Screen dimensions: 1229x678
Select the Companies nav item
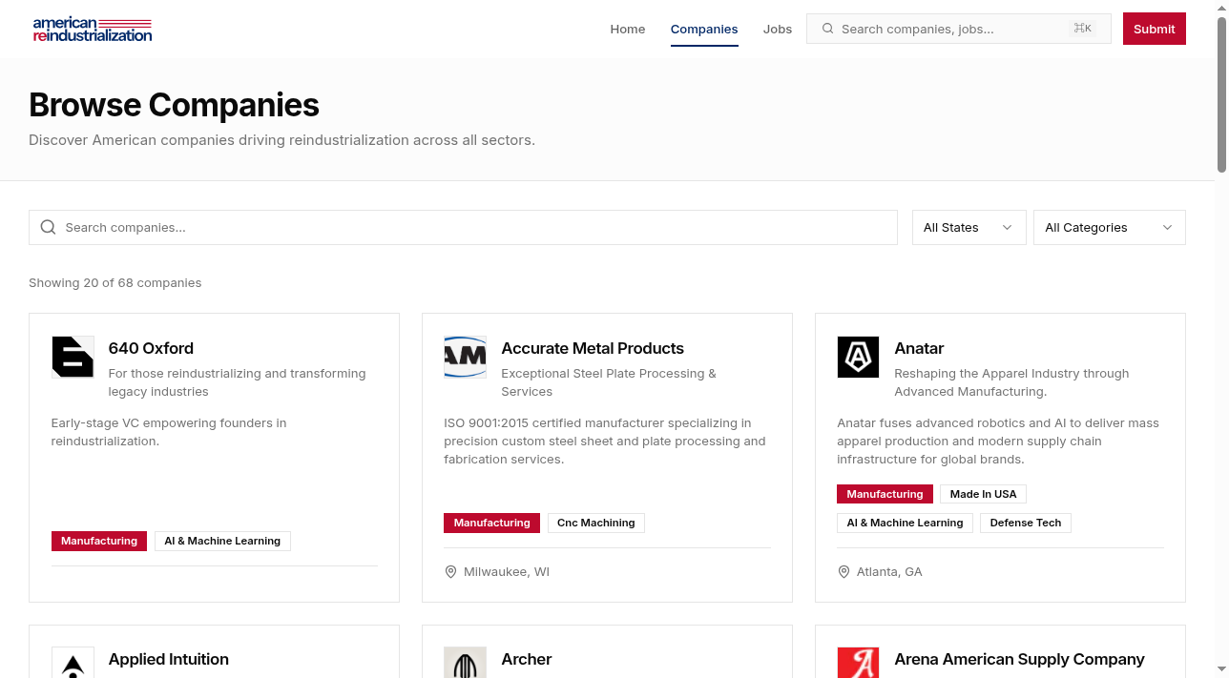coord(704,29)
